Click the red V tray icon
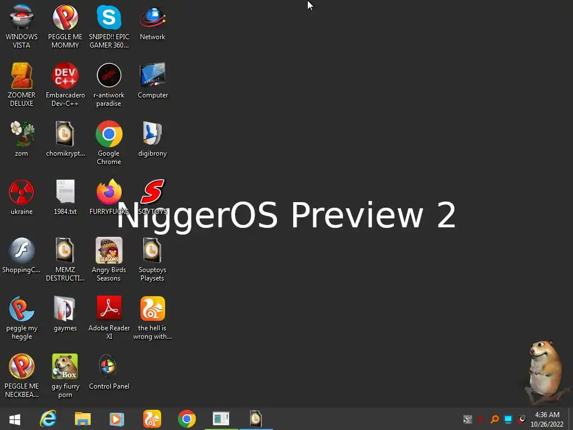This screenshot has width=573, height=430. pos(481,419)
